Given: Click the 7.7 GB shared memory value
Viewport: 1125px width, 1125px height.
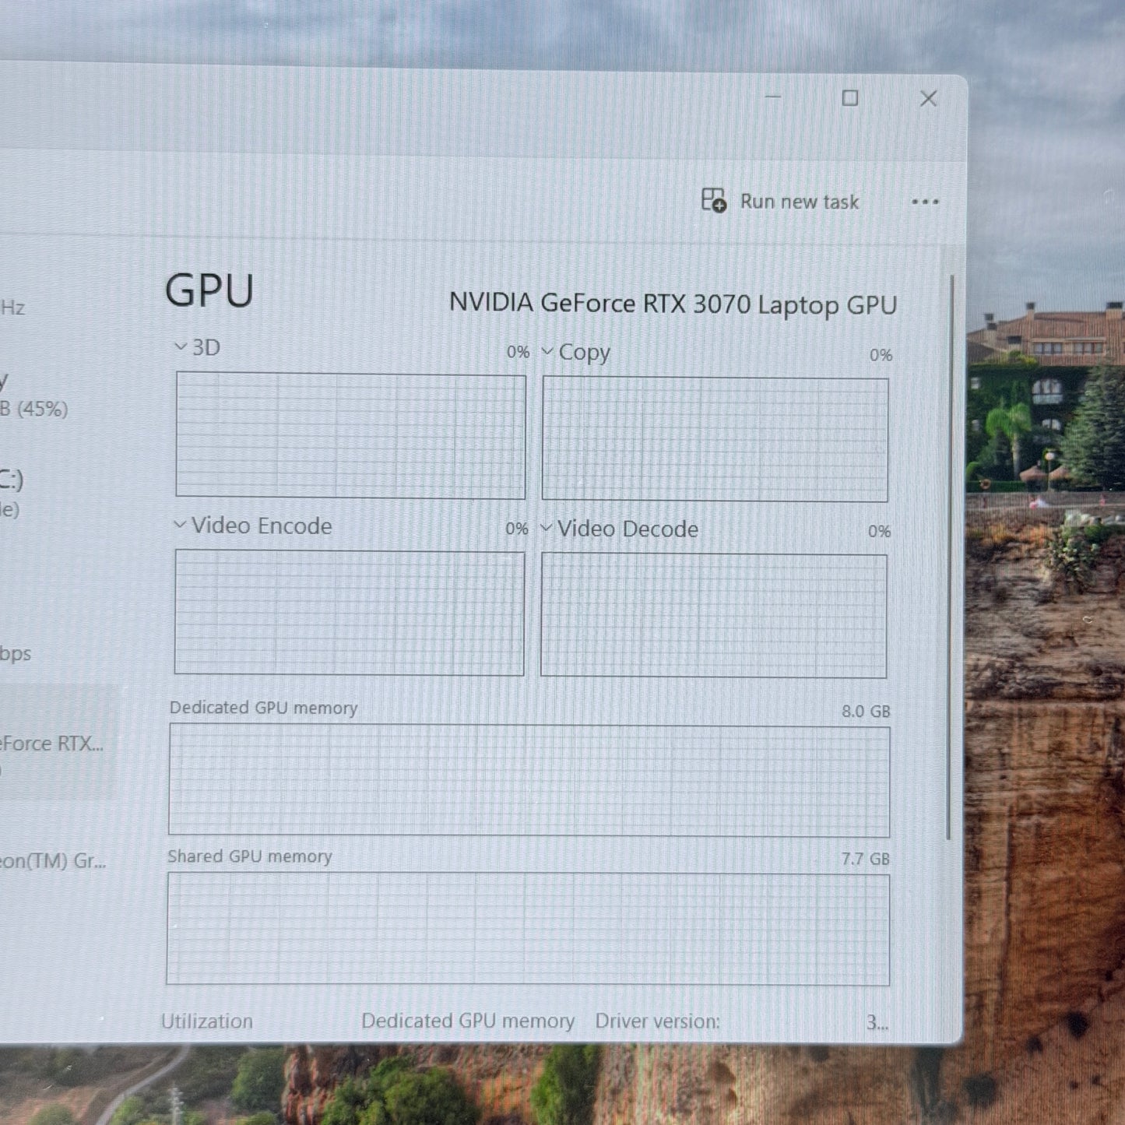Looking at the screenshot, I should point(866,859).
